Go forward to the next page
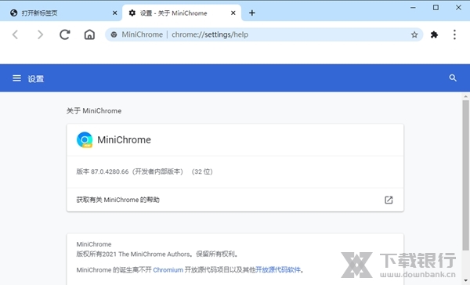470x285 pixels. pos(40,34)
